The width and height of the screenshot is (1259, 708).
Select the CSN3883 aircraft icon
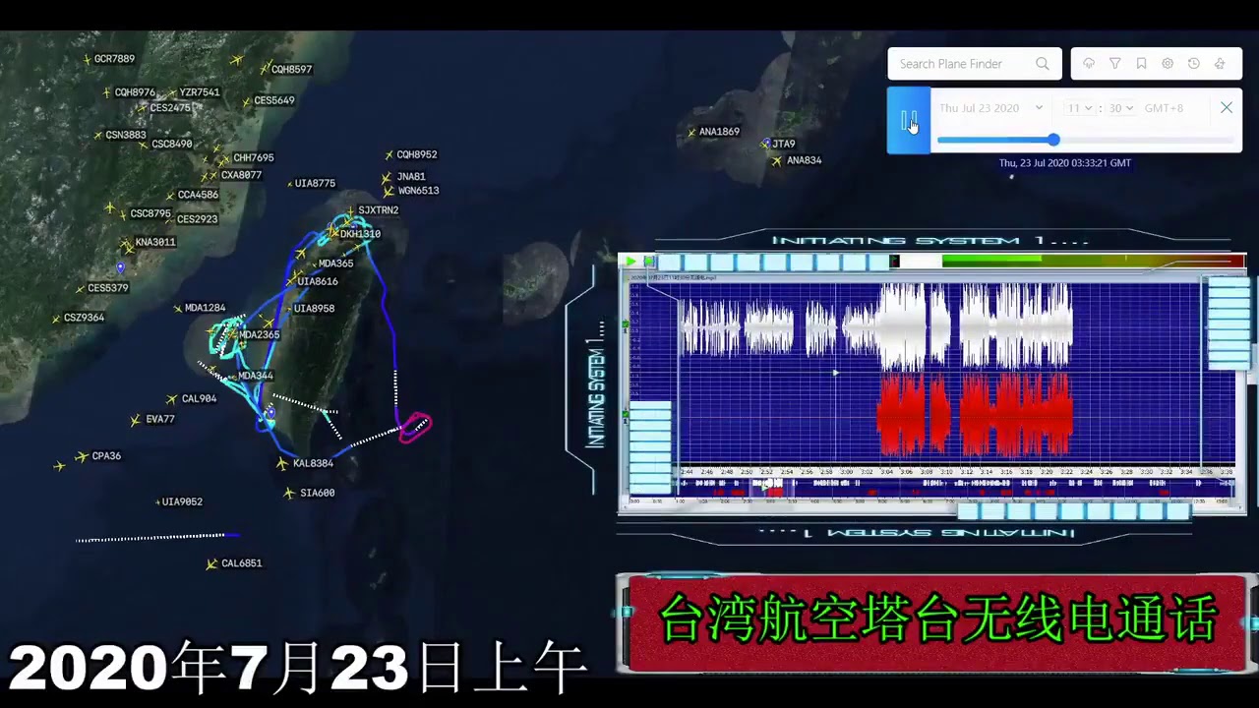click(x=97, y=135)
